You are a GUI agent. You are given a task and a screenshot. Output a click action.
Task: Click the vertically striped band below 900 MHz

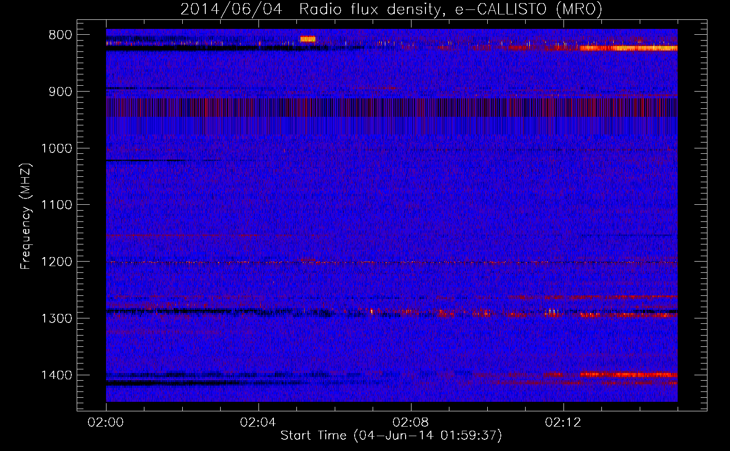coord(392,108)
